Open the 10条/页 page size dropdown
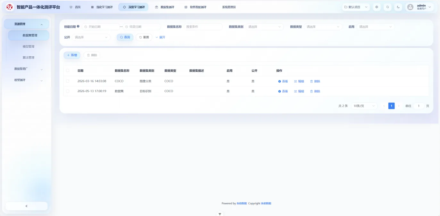The width and height of the screenshot is (440, 216). pyautogui.click(x=364, y=106)
